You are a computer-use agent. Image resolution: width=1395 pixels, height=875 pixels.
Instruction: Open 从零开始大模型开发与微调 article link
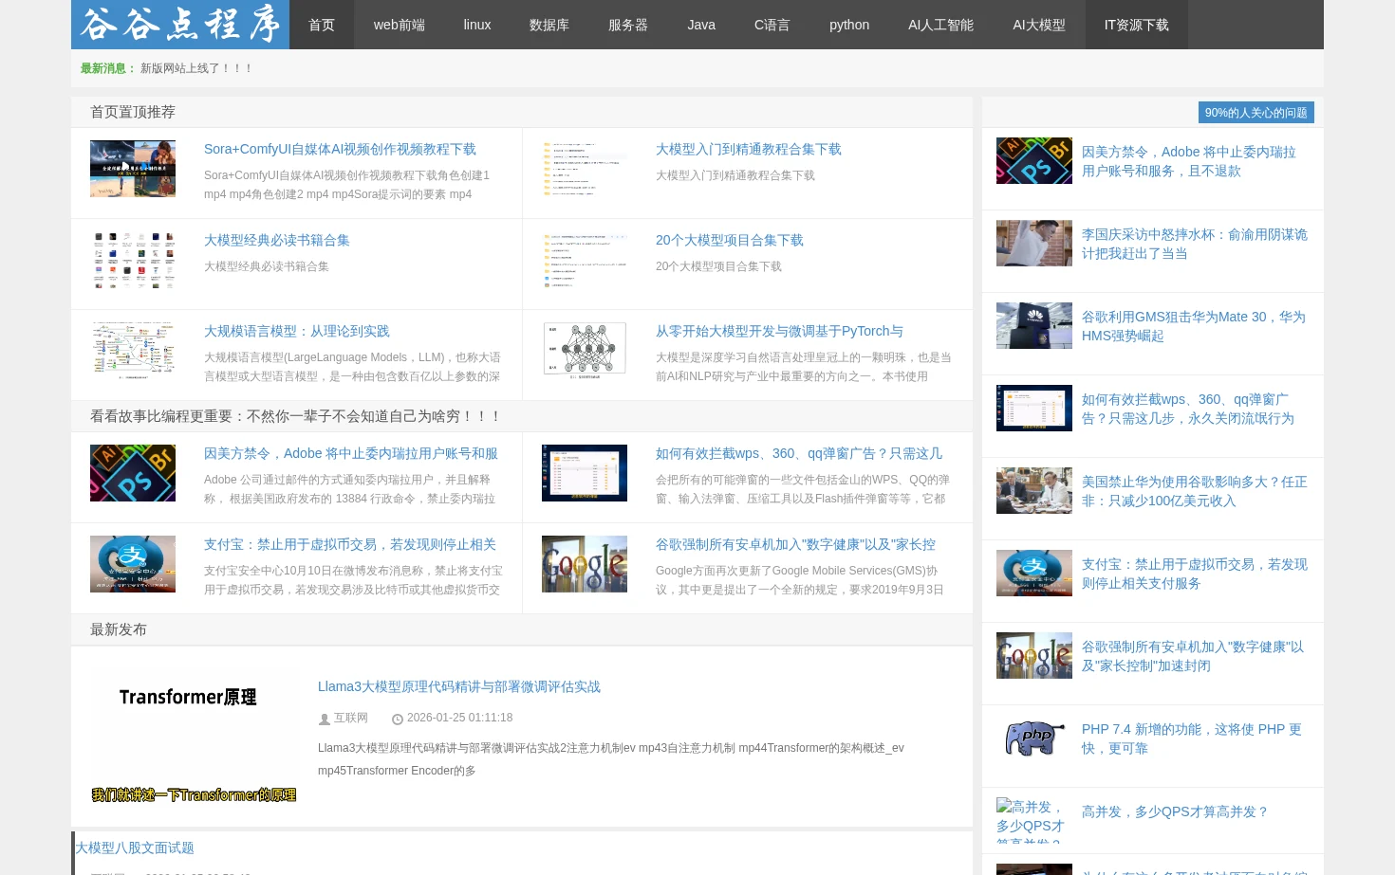click(779, 331)
